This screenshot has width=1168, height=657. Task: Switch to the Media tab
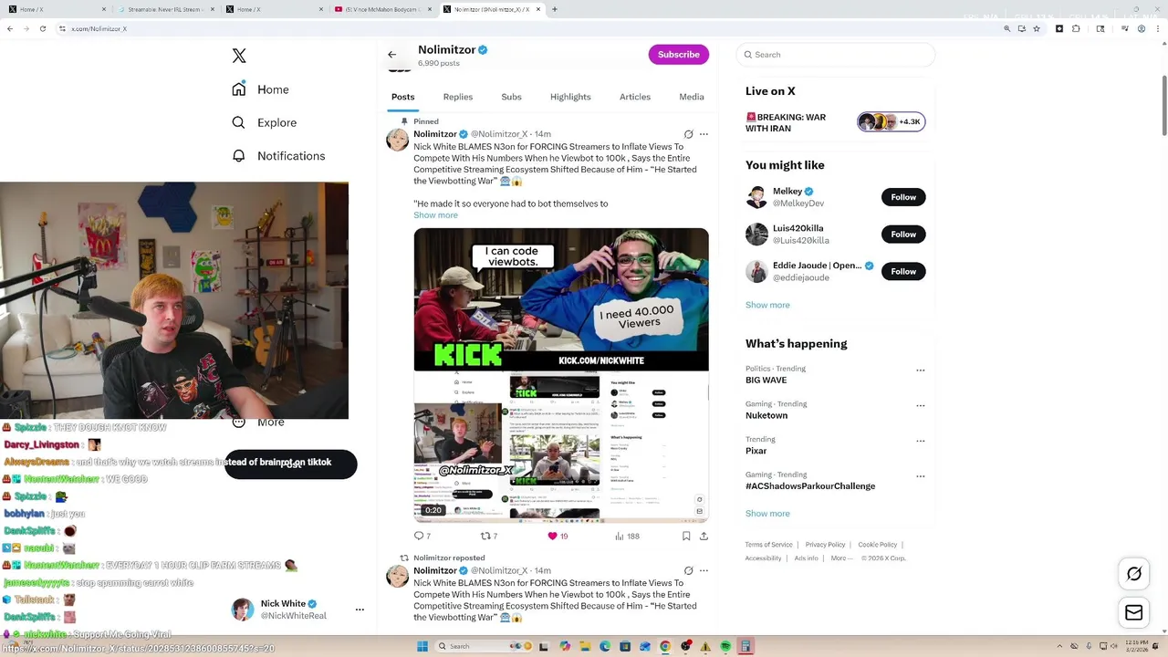(692, 97)
